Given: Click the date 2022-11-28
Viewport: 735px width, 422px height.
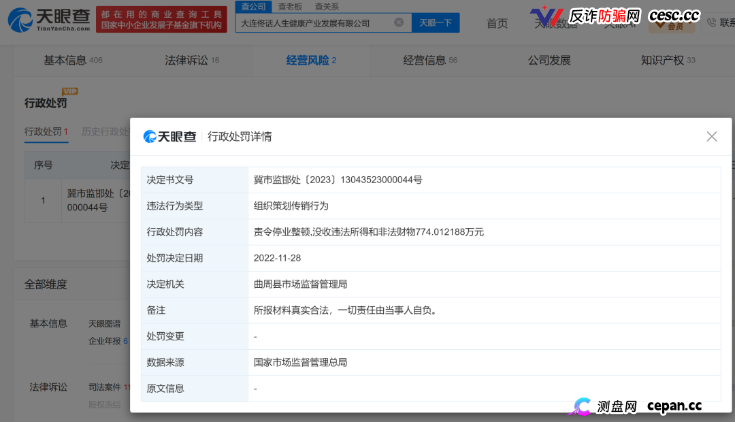Looking at the screenshot, I should pyautogui.click(x=277, y=258).
